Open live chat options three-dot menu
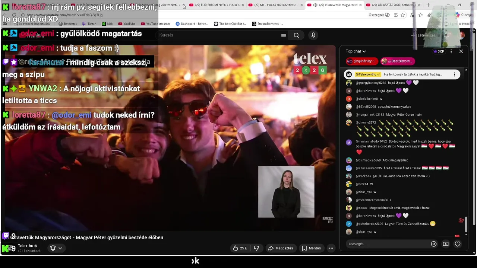The width and height of the screenshot is (477, 268). [451, 51]
